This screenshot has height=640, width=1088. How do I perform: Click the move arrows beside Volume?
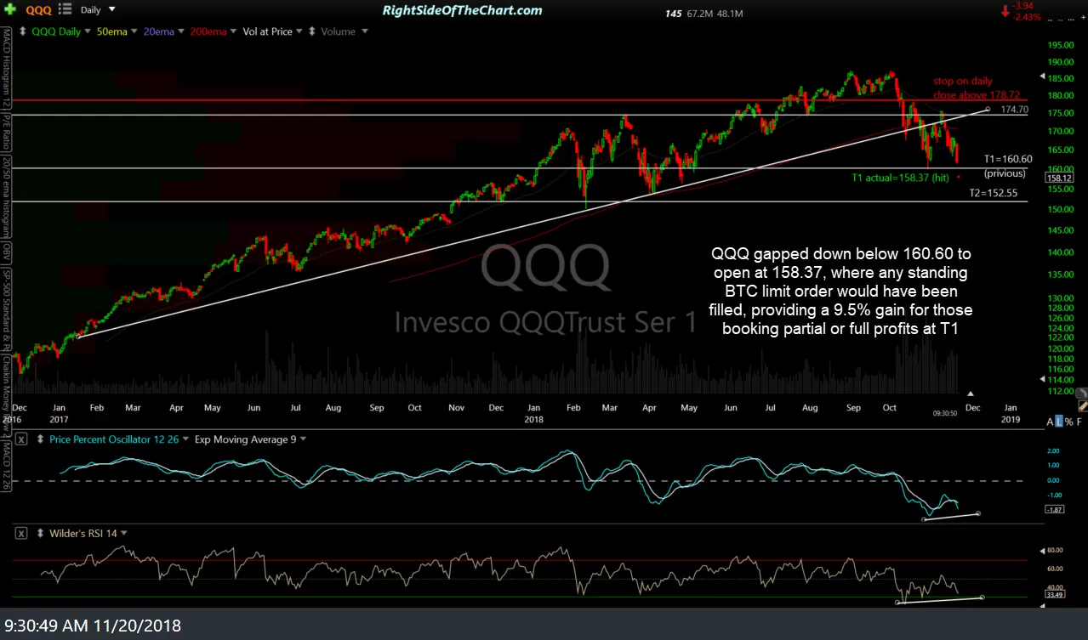[311, 31]
